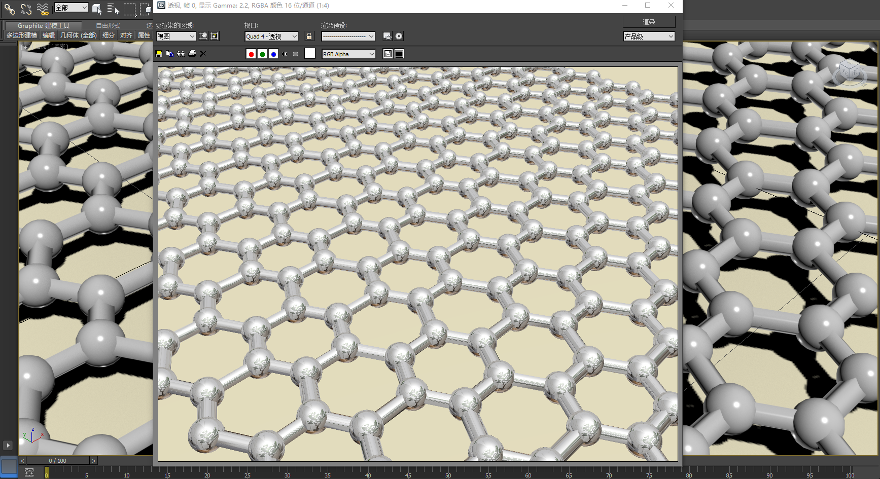This screenshot has height=479, width=880.
Task: Copy rendered image to clipboard
Action: click(170, 54)
